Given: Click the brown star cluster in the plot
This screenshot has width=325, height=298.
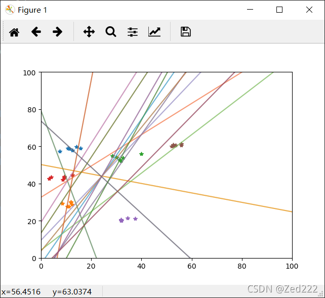Looking at the screenshot, I should point(177,145).
